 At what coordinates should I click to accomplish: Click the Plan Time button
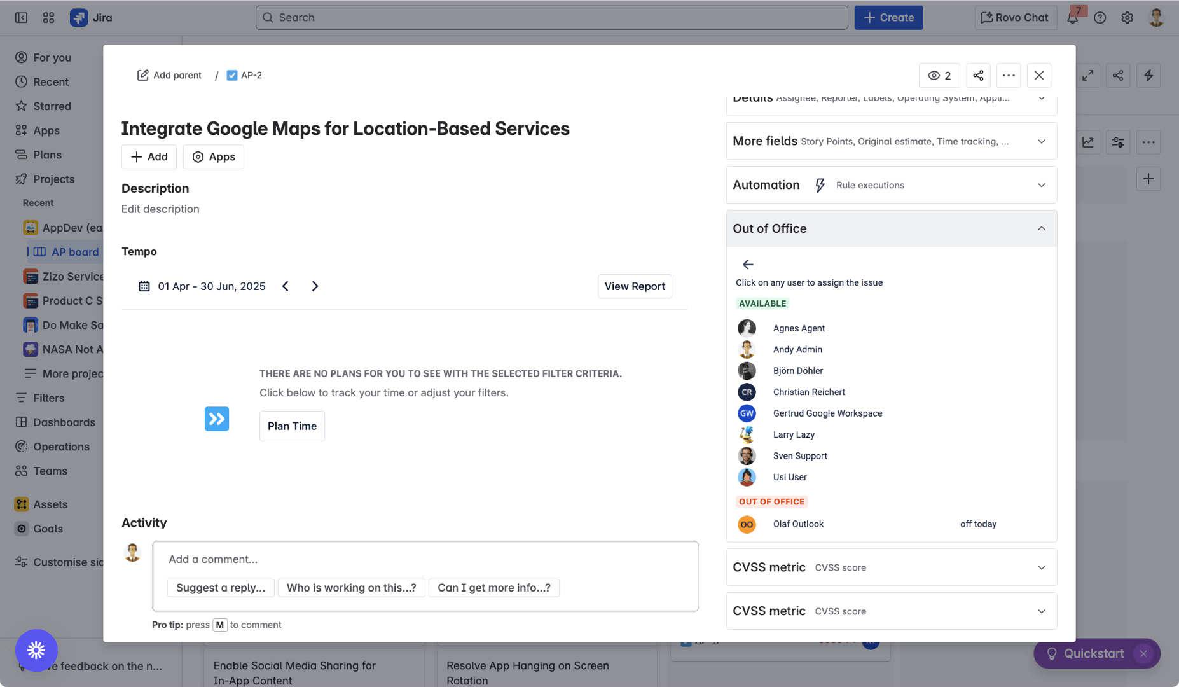(x=292, y=426)
